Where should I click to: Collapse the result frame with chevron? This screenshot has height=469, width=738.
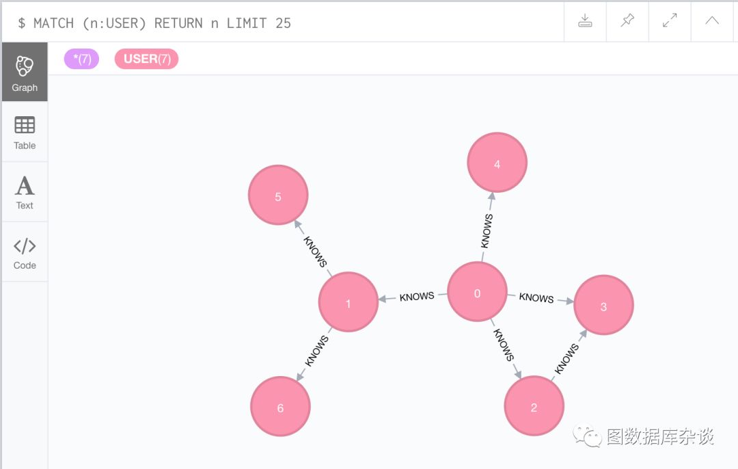click(x=712, y=21)
